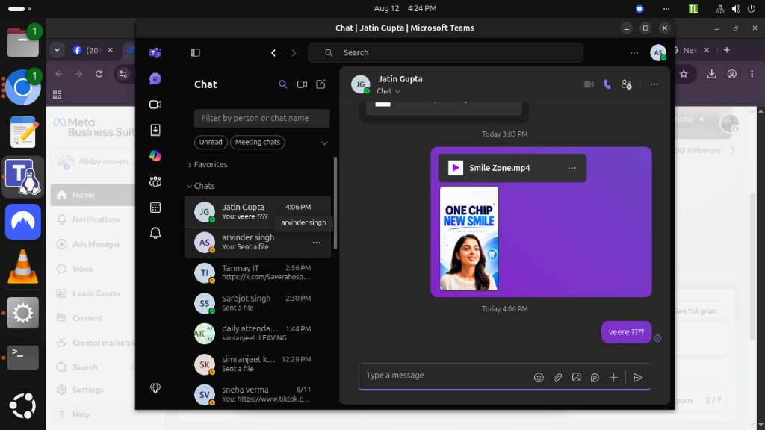Start a video call in chat header
The image size is (765, 430).
coord(589,84)
